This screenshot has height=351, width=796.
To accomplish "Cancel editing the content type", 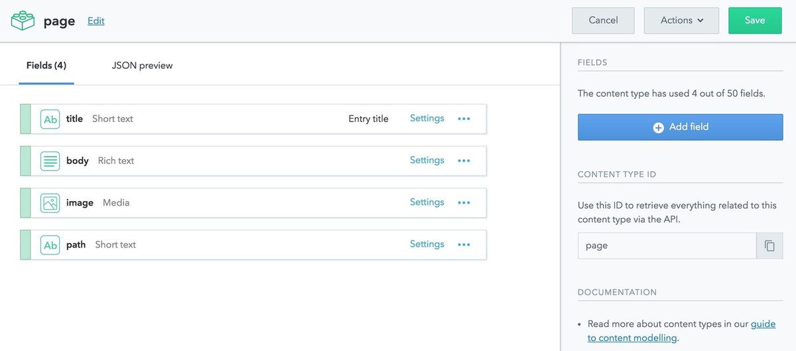I will point(603,21).
